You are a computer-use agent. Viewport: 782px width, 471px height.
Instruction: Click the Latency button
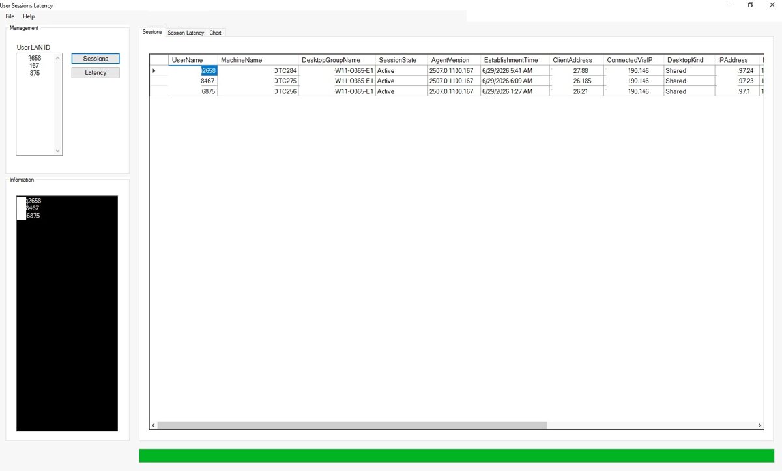[x=96, y=72]
